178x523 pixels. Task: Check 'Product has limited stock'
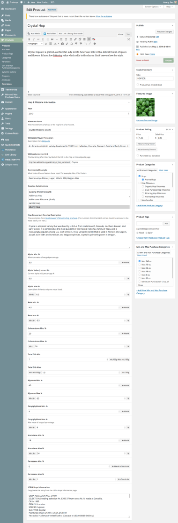[x=138, y=85]
